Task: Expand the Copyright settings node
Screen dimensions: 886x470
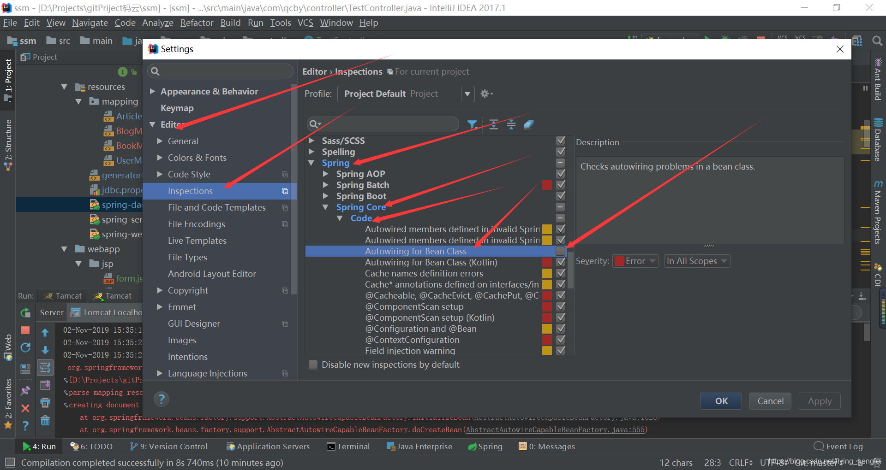Action: pos(160,290)
